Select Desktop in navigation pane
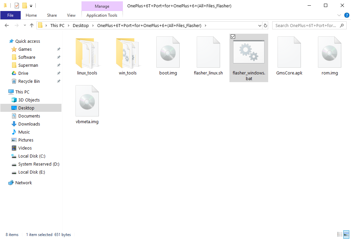Image resolution: width=351 pixels, height=239 pixels. coord(31,108)
